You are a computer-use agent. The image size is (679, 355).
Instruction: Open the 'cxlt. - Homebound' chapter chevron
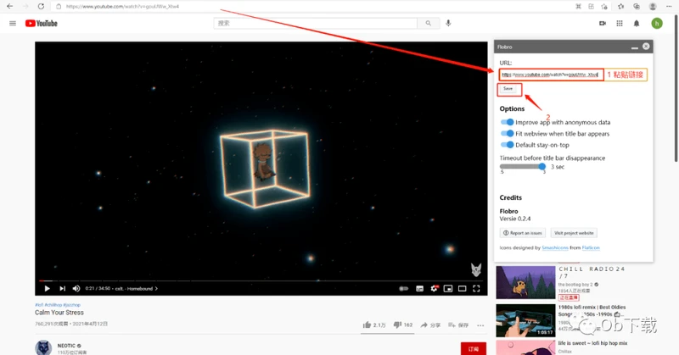pyautogui.click(x=156, y=288)
